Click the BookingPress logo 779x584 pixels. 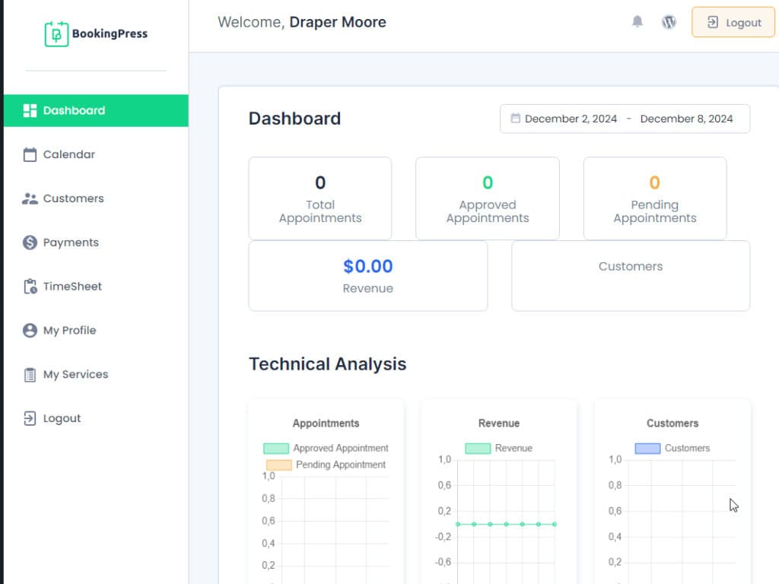[96, 33]
